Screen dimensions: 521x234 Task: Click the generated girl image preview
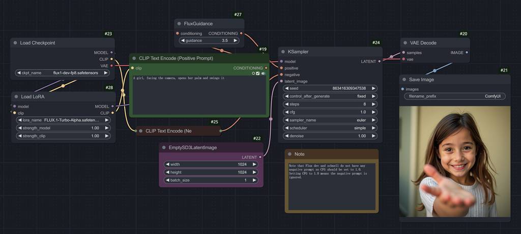455,161
